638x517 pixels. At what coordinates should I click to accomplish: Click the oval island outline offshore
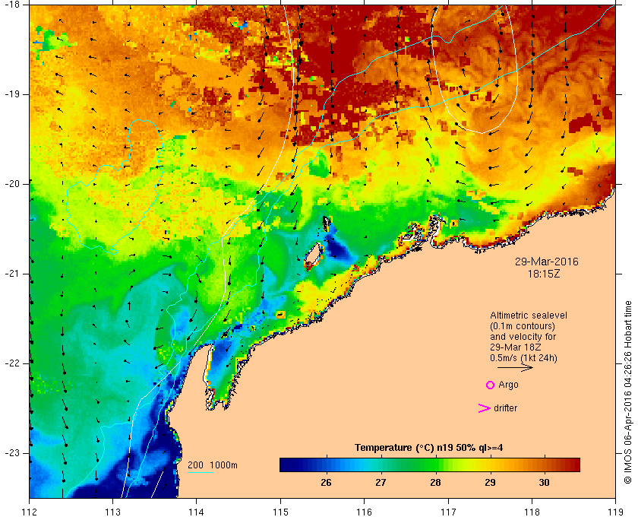pyautogui.click(x=314, y=256)
